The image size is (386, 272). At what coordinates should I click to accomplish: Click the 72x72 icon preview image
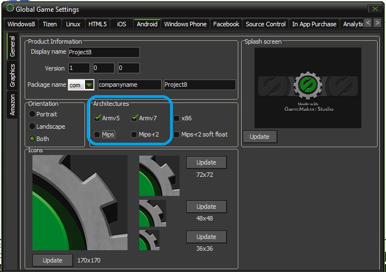[159, 175]
